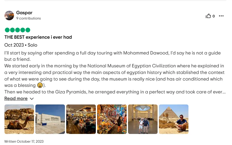Open the resting camel photo thumbnail
This screenshot has height=145, width=232.
click(x=19, y=119)
